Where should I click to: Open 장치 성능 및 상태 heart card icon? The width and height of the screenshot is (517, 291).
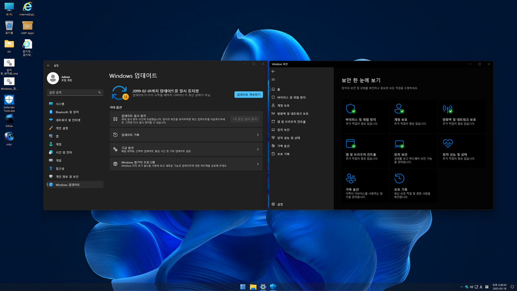(448, 143)
